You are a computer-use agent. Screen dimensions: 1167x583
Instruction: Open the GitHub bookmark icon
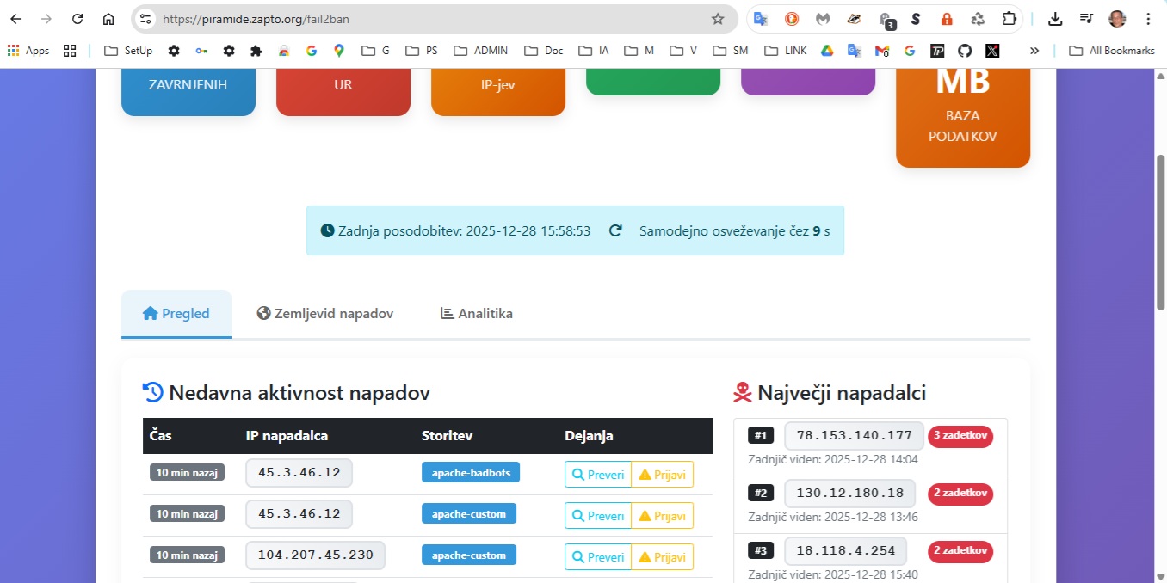click(965, 51)
